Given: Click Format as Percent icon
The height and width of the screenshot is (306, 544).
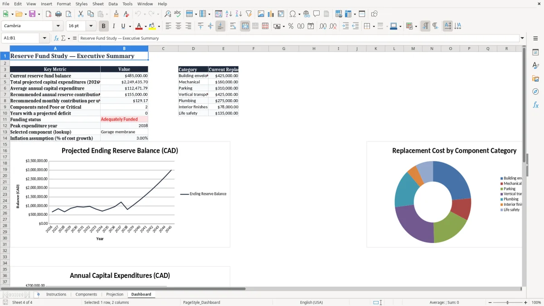Looking at the screenshot, I should tap(291, 26).
